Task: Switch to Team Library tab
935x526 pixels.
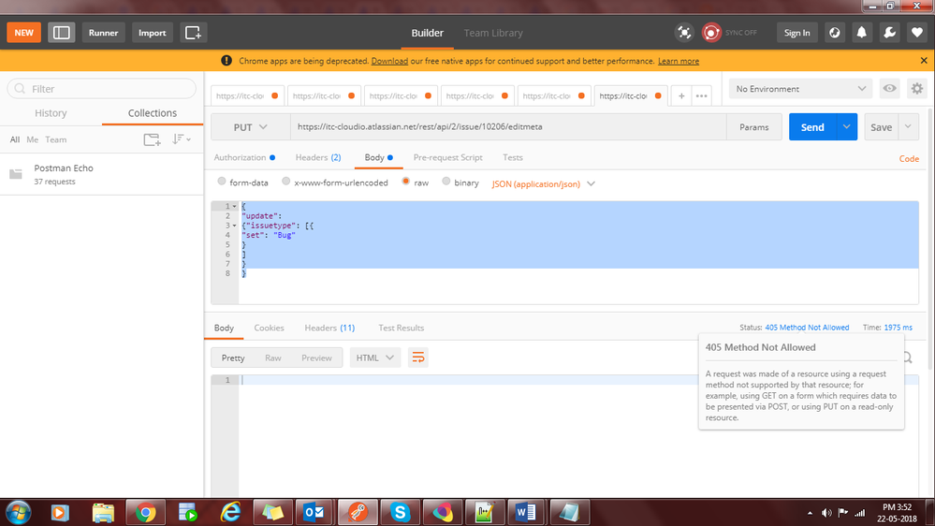Action: pyautogui.click(x=493, y=33)
